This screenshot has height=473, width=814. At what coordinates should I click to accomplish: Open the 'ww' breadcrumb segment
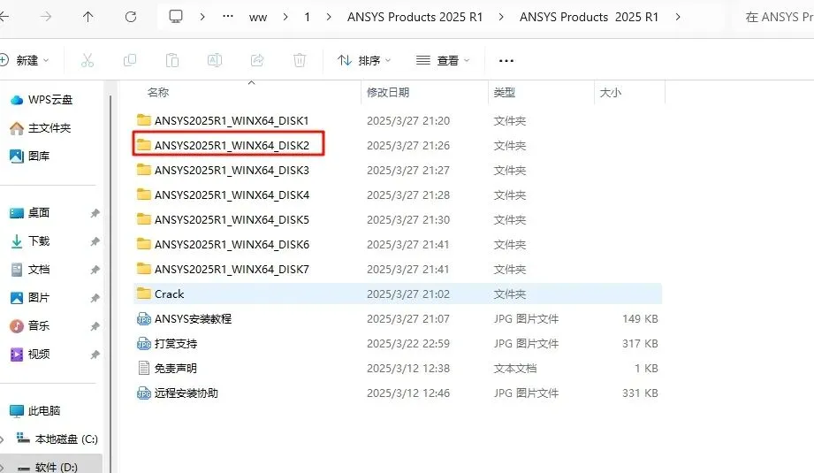click(x=258, y=17)
